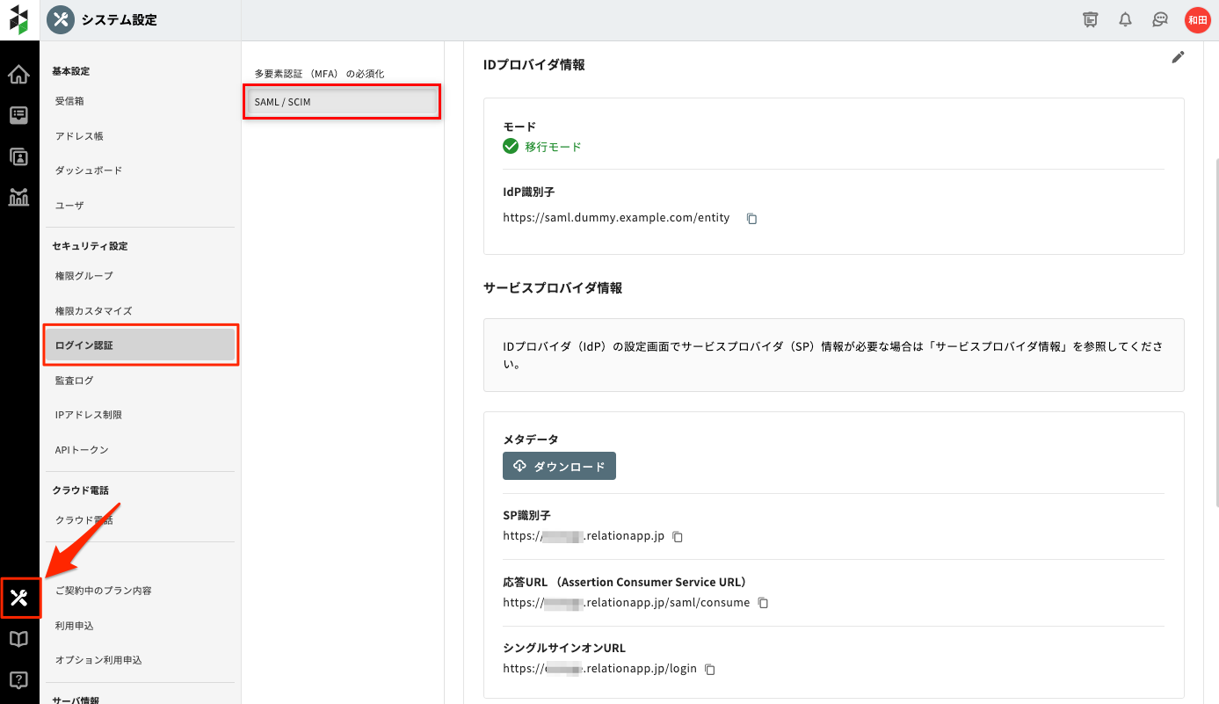Open the inbox list icon in sidebar

[x=18, y=115]
